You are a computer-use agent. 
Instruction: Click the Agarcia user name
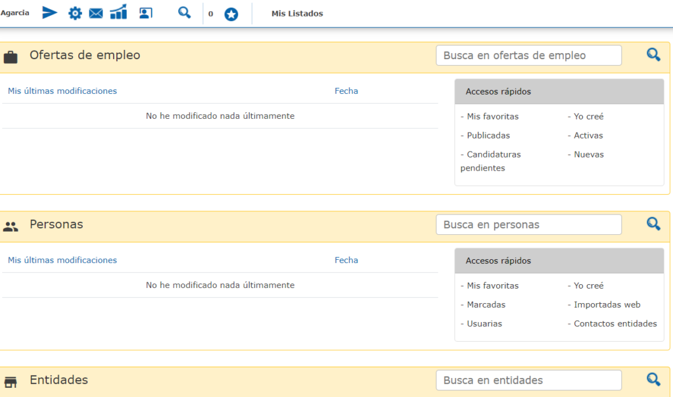(x=15, y=13)
